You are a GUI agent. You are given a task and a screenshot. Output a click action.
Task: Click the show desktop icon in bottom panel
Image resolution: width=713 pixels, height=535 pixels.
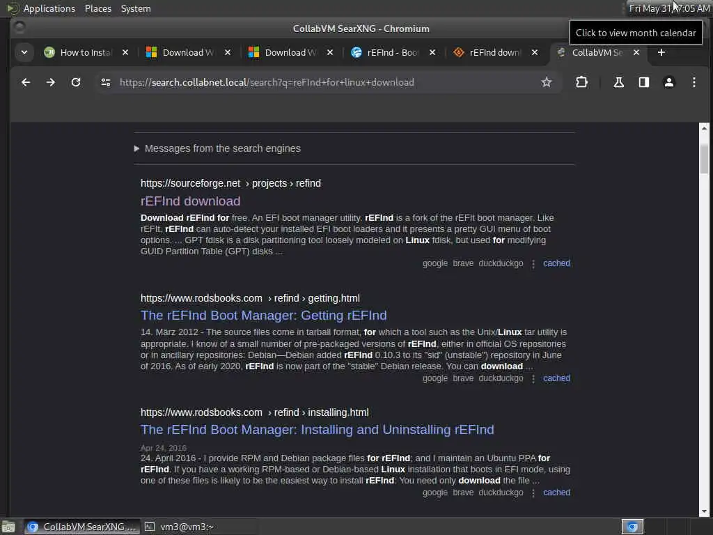click(x=8, y=527)
